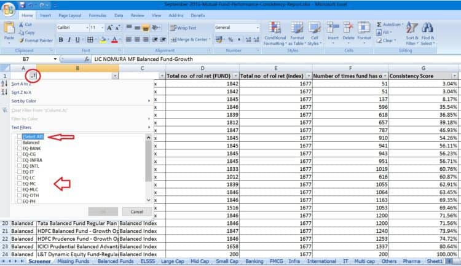Check the (Select All) checkbox
This screenshot has height=266, width=461.
[x=20, y=136]
